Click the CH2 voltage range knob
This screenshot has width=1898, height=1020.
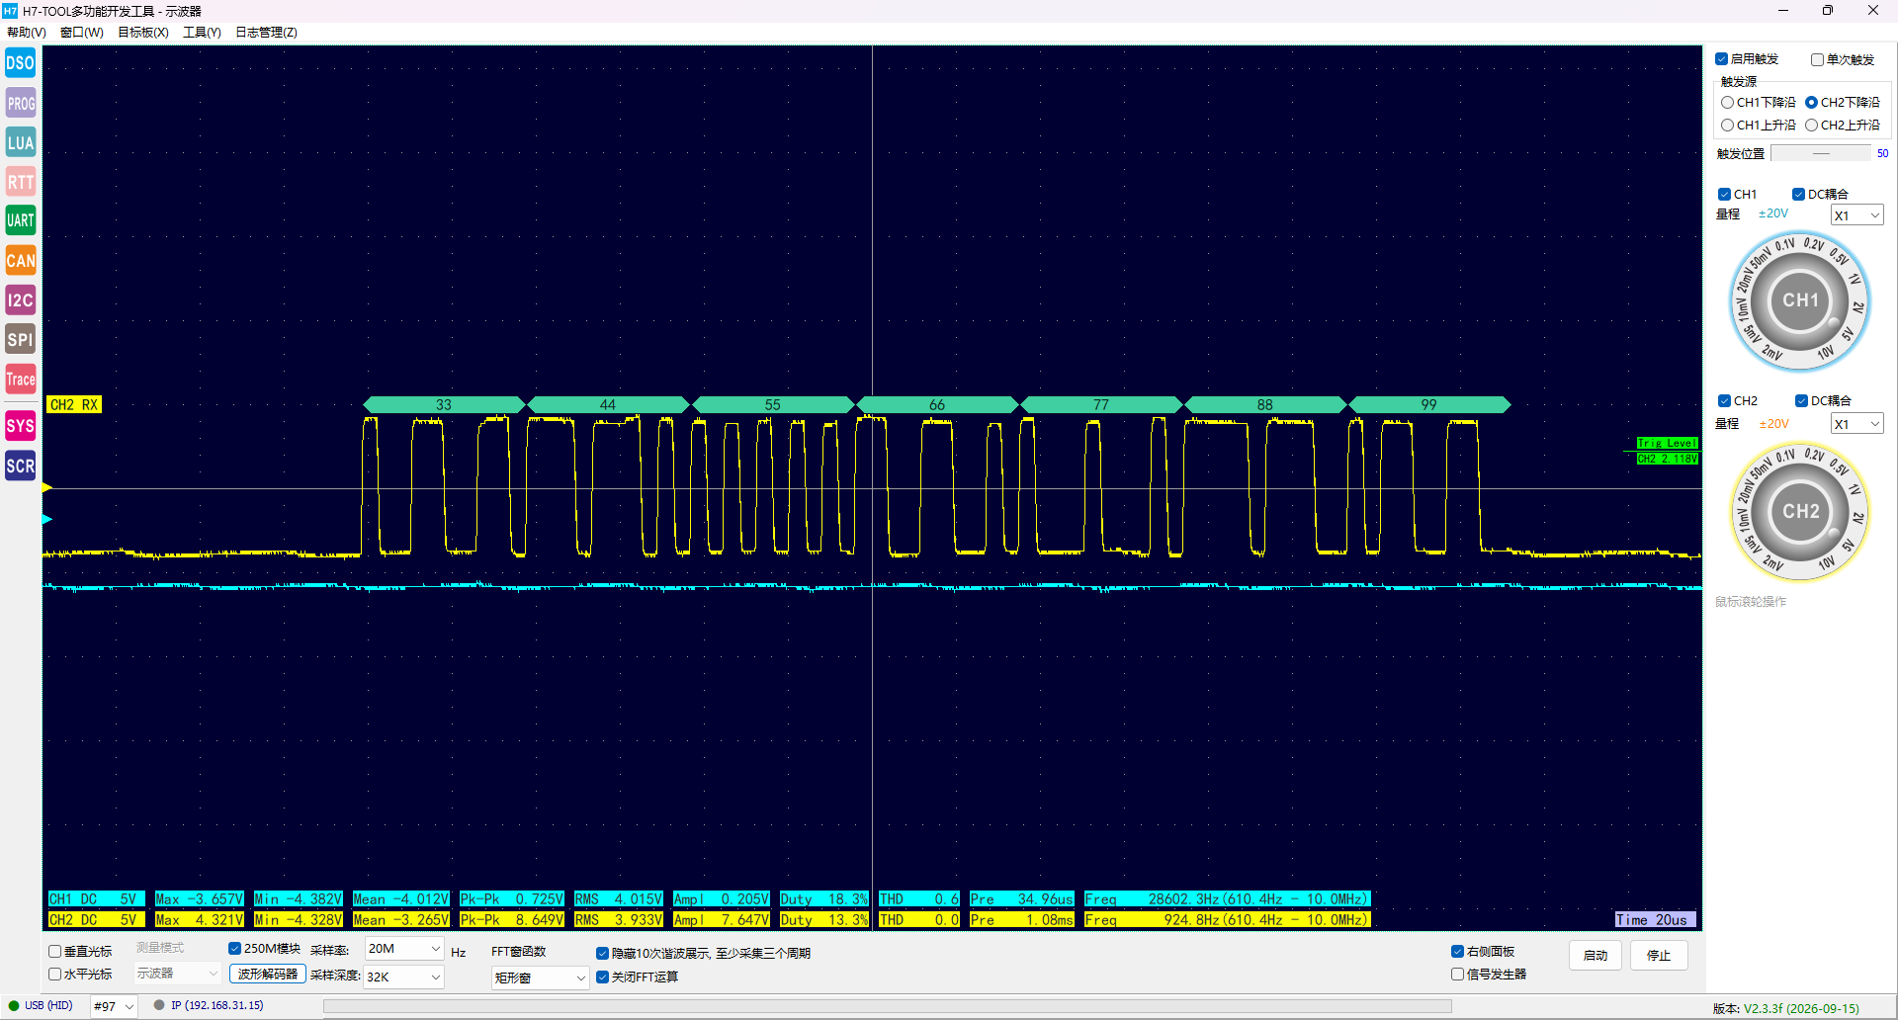pos(1800,512)
